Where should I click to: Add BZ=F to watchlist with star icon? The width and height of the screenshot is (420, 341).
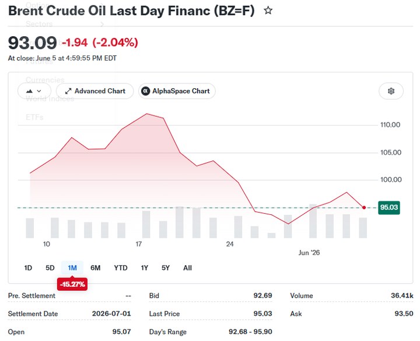click(x=268, y=11)
